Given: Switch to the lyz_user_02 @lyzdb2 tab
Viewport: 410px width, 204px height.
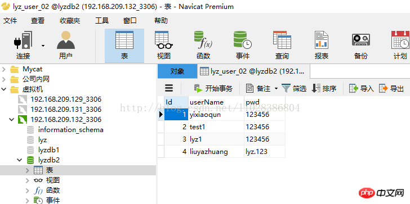Looking at the screenshot, I should coord(253,71).
